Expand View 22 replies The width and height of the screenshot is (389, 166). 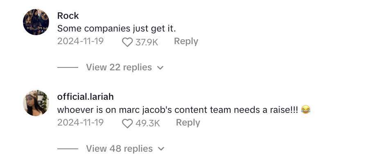click(x=119, y=67)
